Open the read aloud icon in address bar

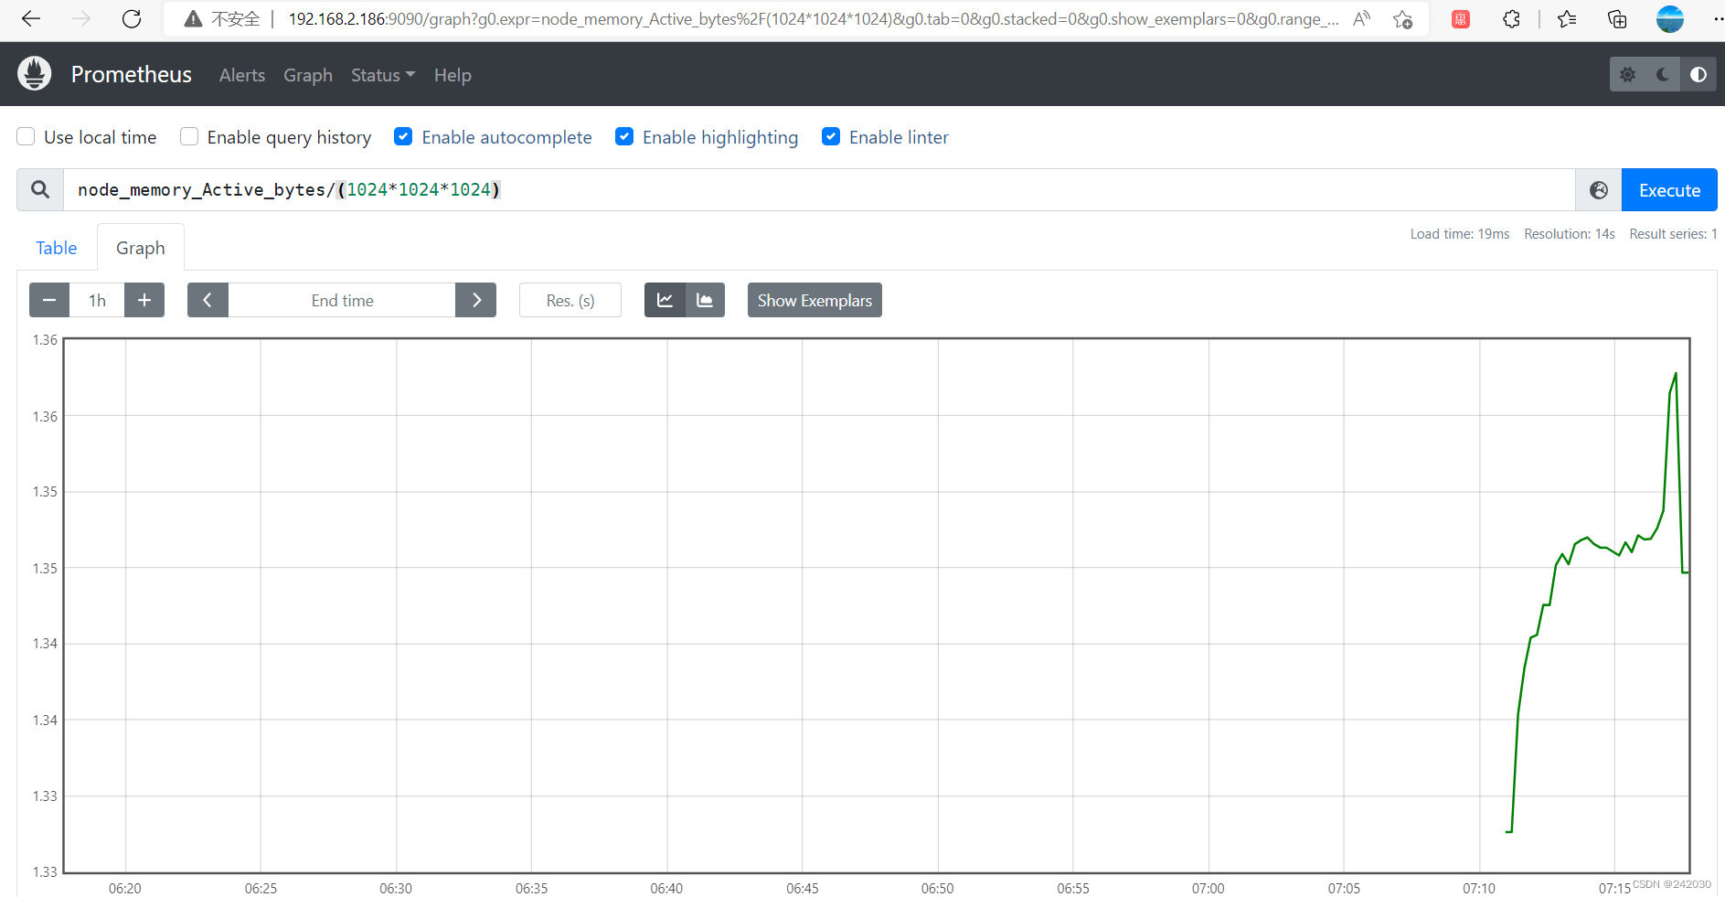point(1362,19)
